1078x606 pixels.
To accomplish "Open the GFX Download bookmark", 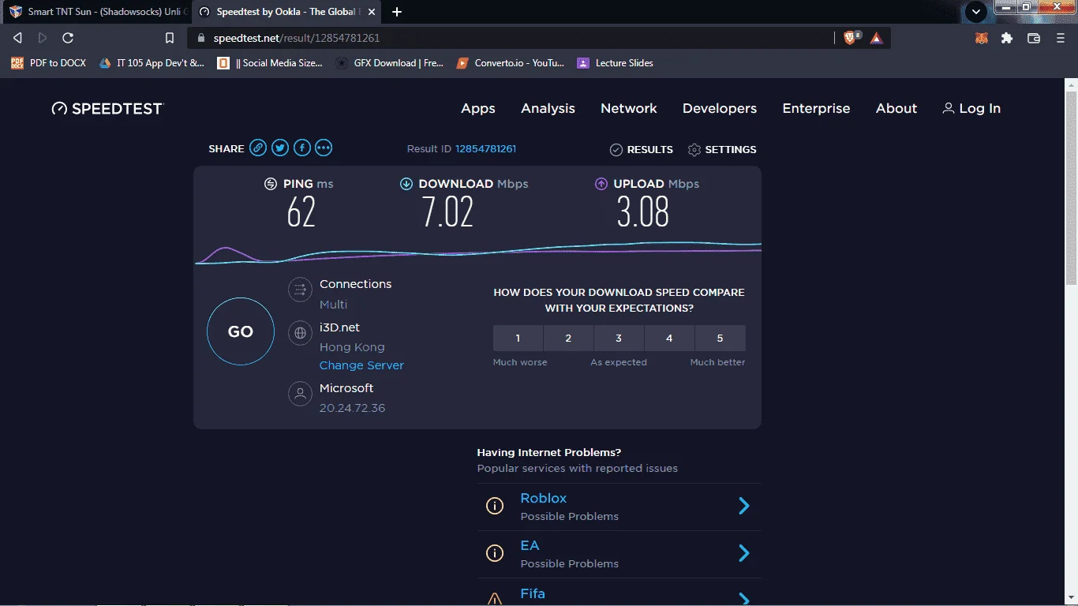I will [390, 63].
